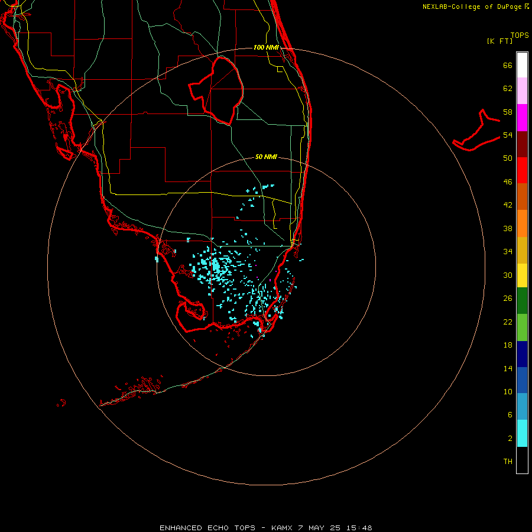Click the light green 26 kft legend swatch
532x532 pixels.
(x=522, y=327)
